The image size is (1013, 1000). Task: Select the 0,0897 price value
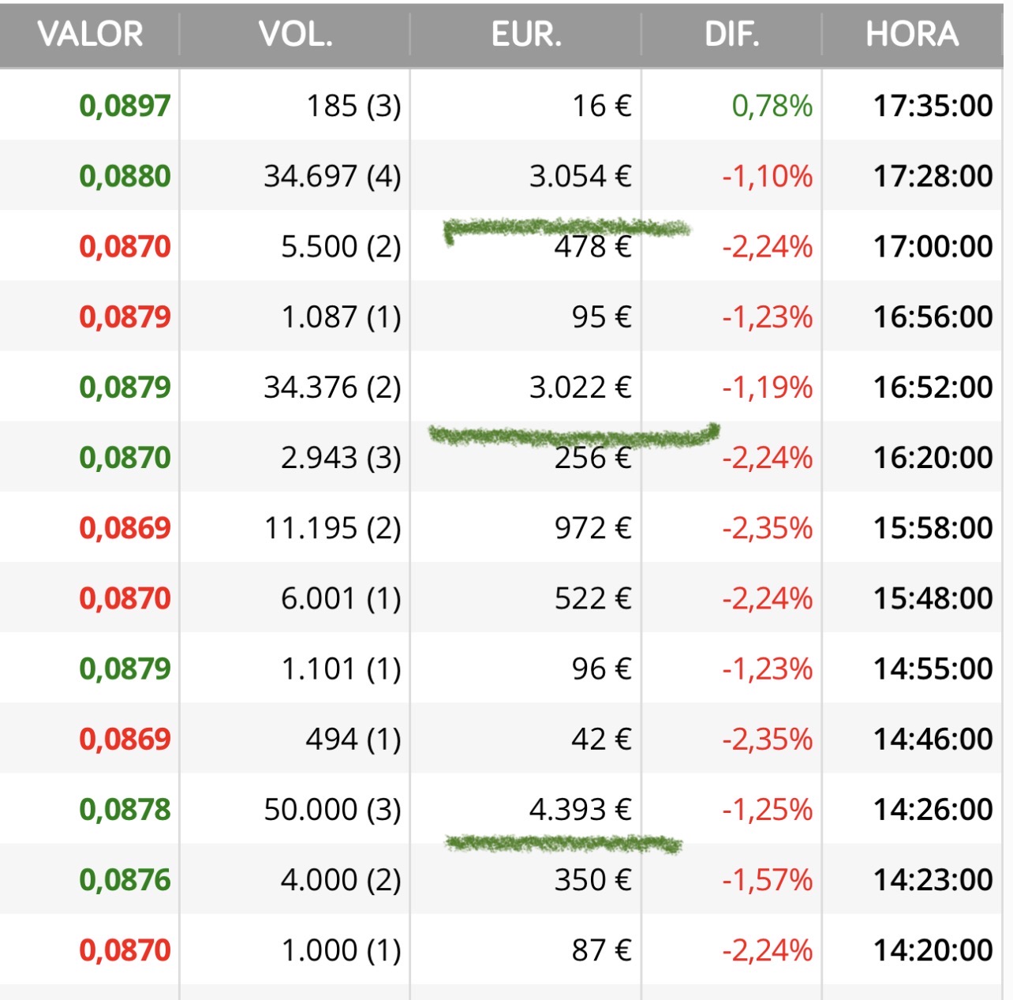(125, 106)
